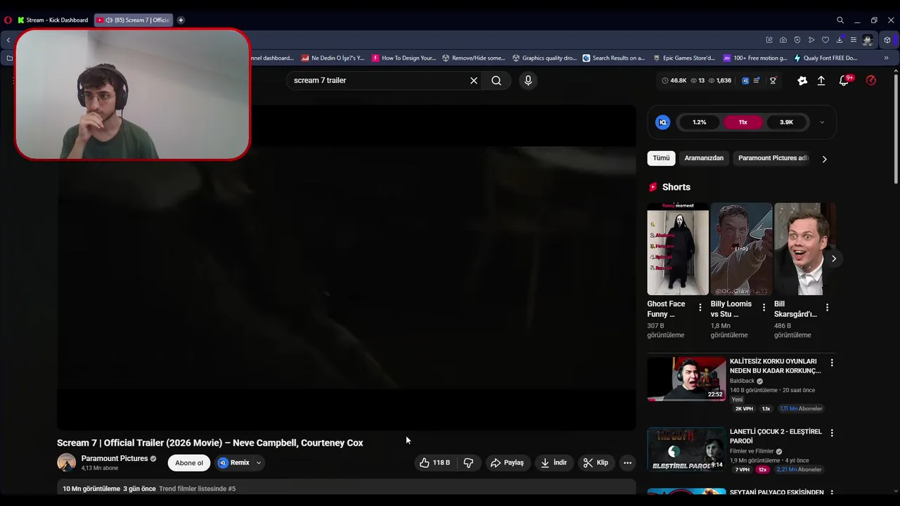Open LANETLİ ÇOCUK 2 video title
900x506 pixels.
tap(776, 436)
